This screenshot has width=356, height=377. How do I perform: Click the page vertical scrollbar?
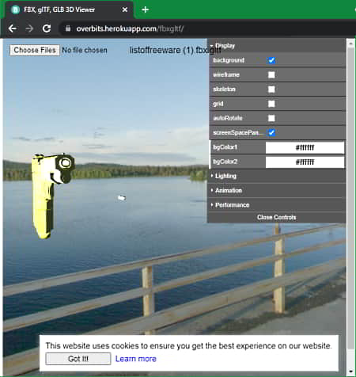tap(350, 198)
